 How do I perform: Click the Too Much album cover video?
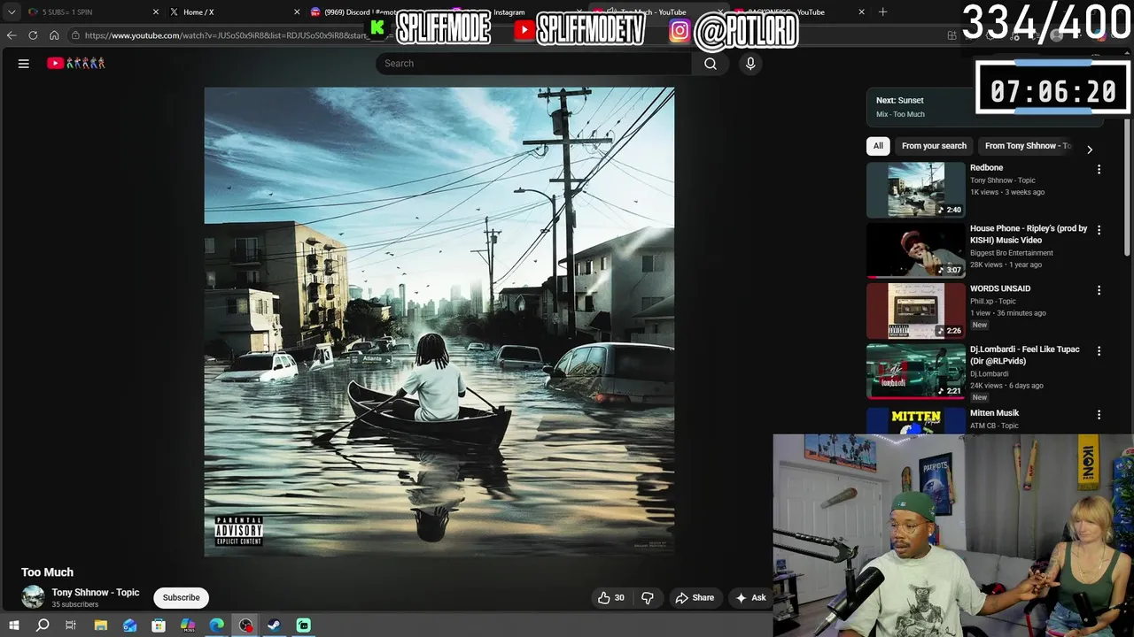tap(439, 322)
